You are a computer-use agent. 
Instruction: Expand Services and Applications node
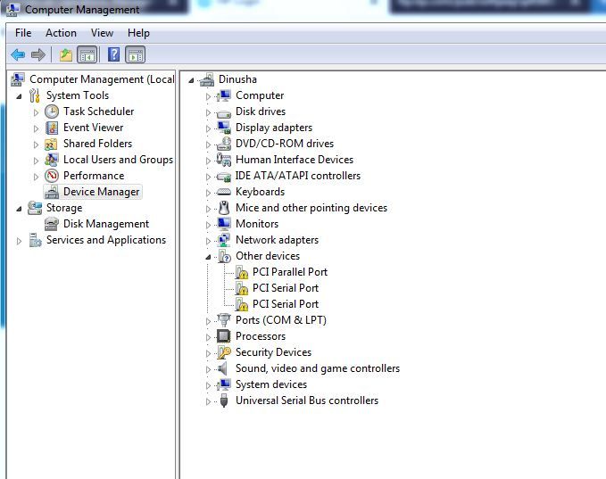[x=19, y=241]
